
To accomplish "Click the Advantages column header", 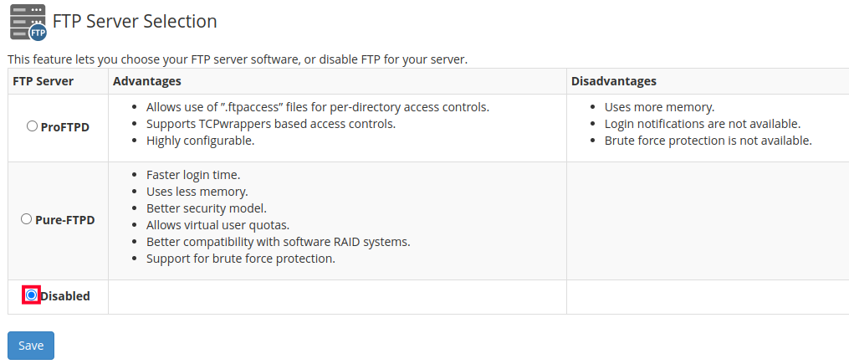I will [146, 81].
